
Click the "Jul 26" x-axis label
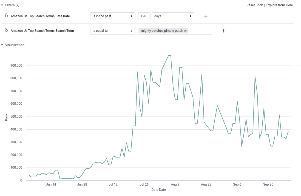(x=144, y=184)
